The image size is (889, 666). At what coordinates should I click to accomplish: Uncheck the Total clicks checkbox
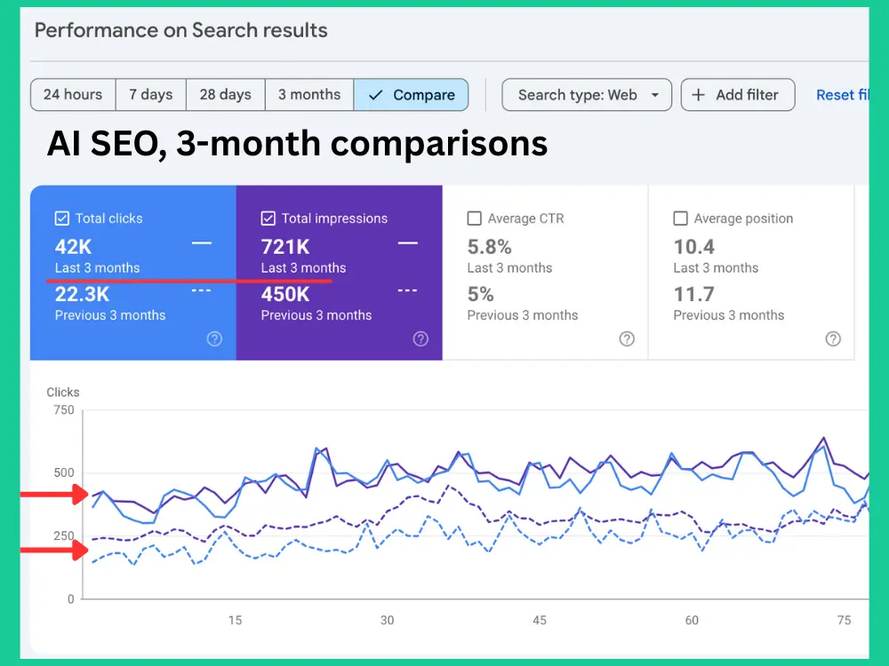62,218
